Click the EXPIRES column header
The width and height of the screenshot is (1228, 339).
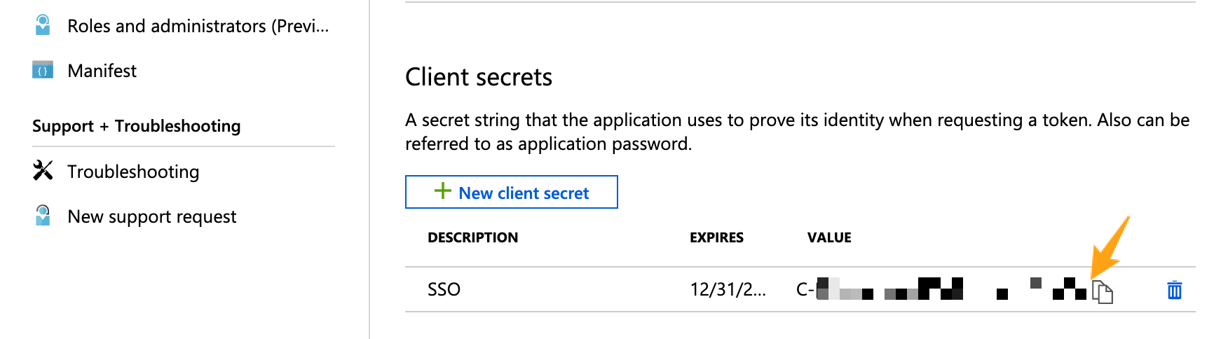pyautogui.click(x=716, y=237)
